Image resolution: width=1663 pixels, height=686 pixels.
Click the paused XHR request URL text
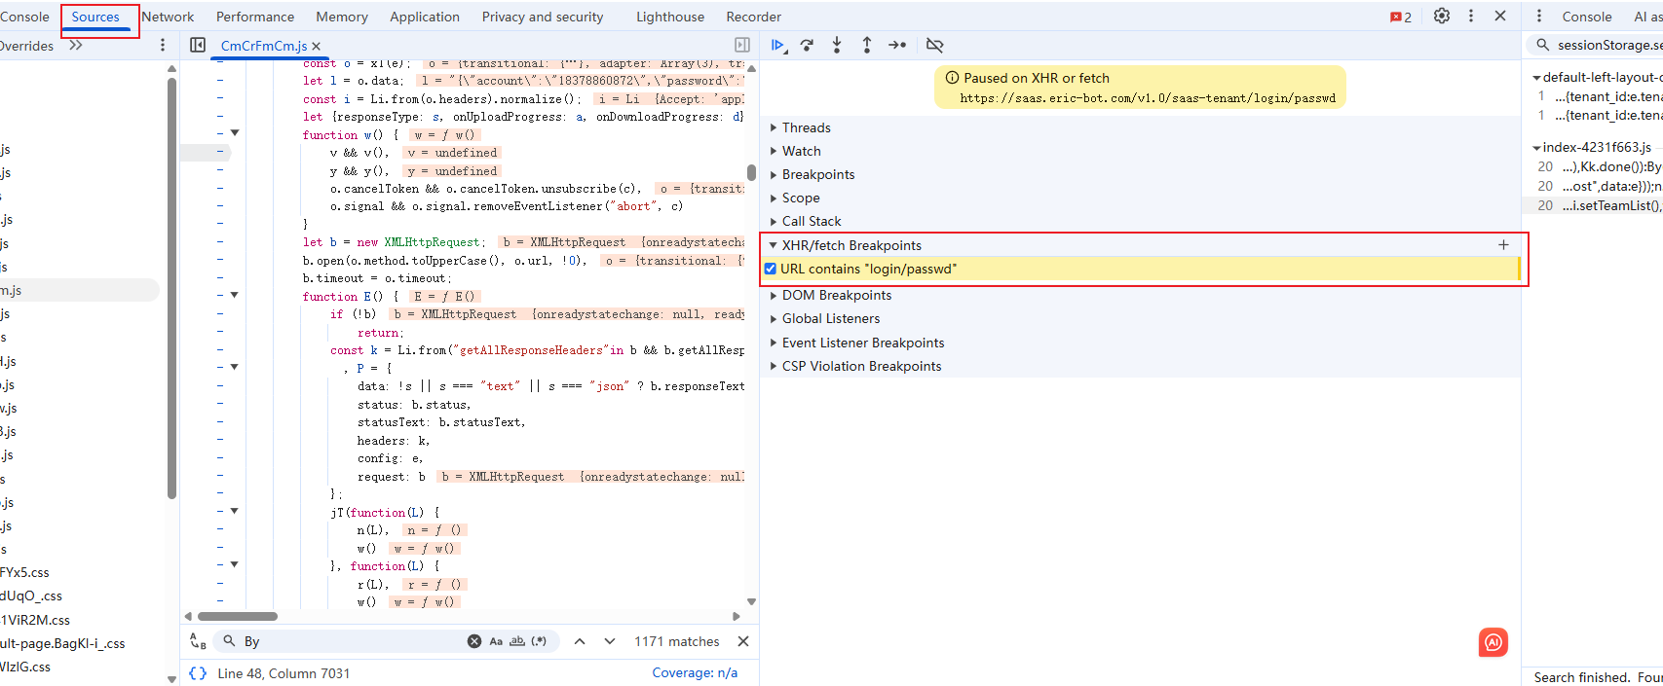click(x=1147, y=98)
